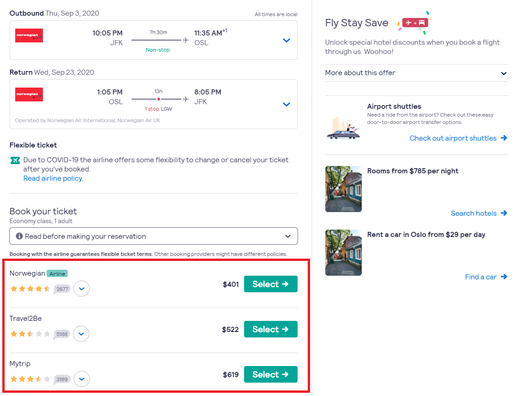Click the Norwegian logo on outbound flight
The image size is (520, 396).
[x=29, y=35]
